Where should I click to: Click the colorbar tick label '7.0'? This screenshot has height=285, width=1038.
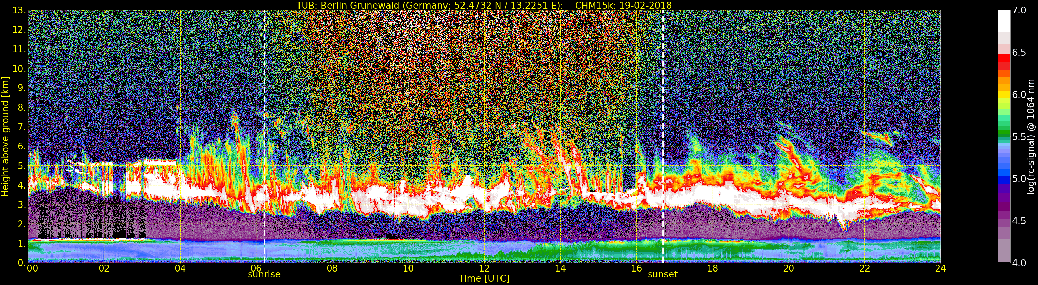(1019, 10)
